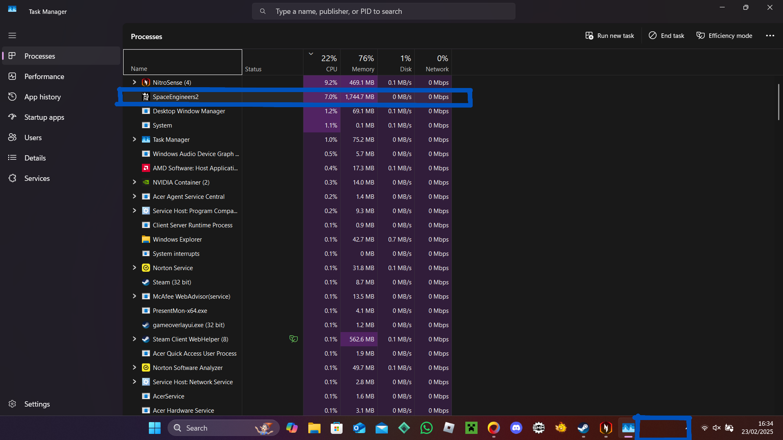This screenshot has height=440, width=783.
Task: Sort processes by Memory column
Action: pyautogui.click(x=359, y=63)
